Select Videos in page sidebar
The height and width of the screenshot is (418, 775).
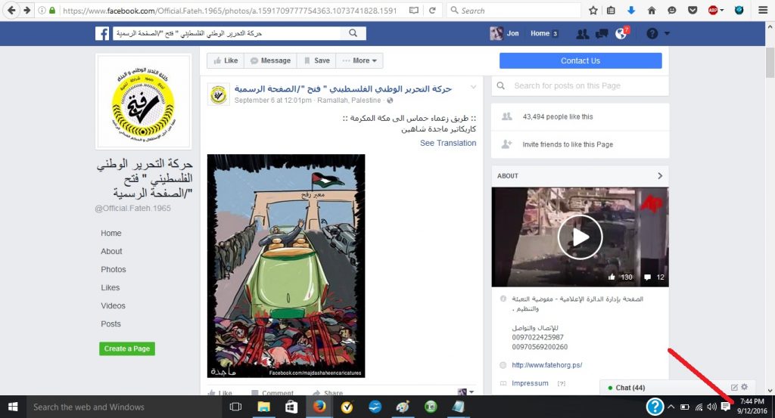[114, 306]
